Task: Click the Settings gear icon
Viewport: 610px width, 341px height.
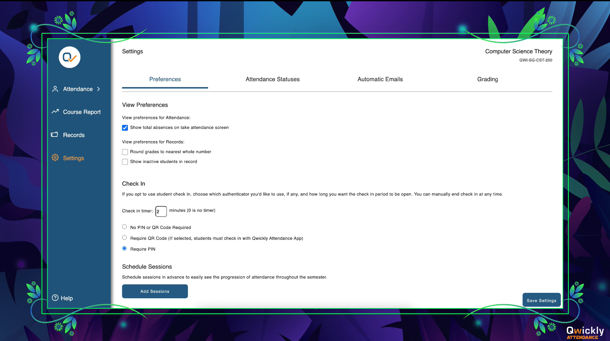Action: point(55,158)
